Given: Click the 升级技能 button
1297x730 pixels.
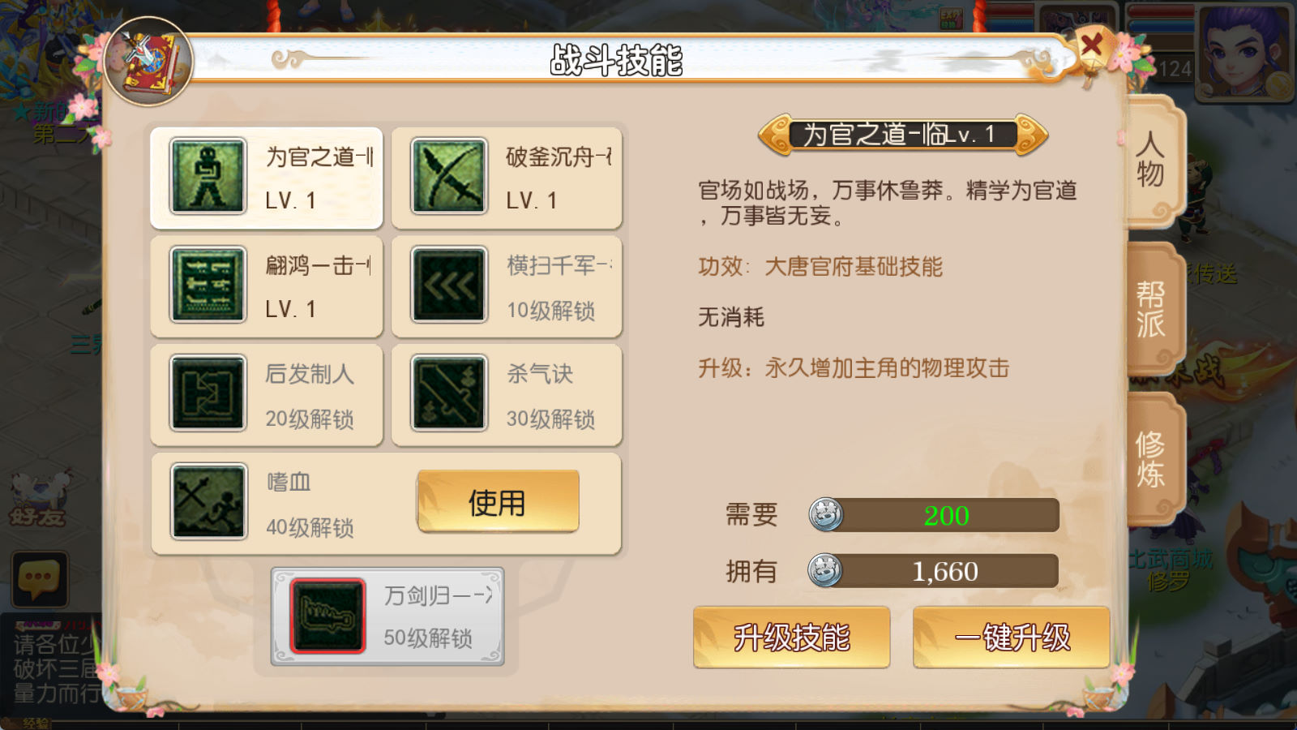Looking at the screenshot, I should pos(791,638).
